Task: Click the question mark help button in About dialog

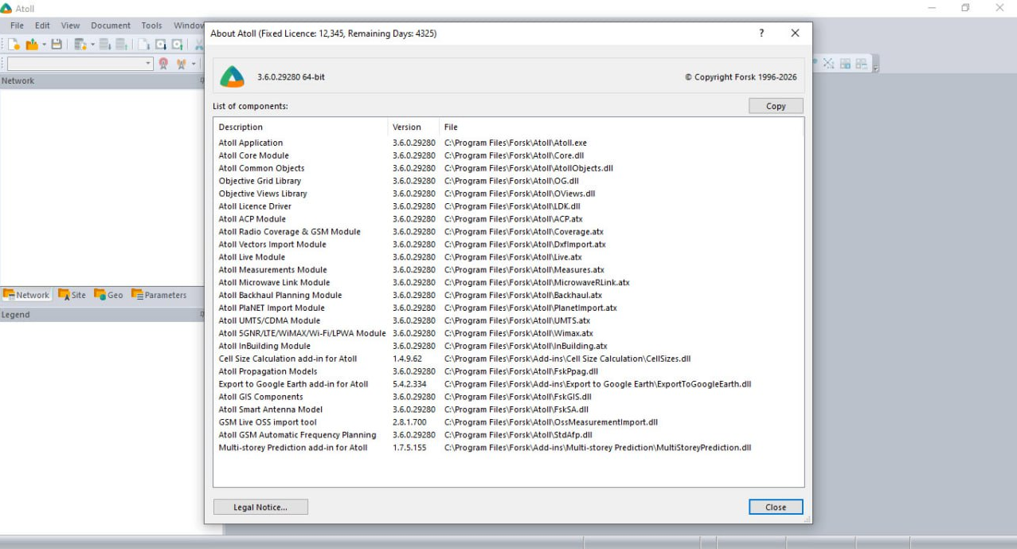Action: [x=761, y=33]
